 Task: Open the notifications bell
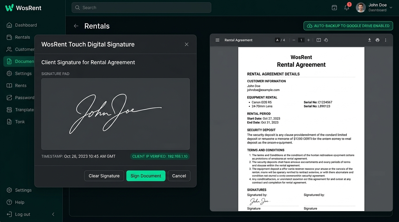(x=347, y=8)
